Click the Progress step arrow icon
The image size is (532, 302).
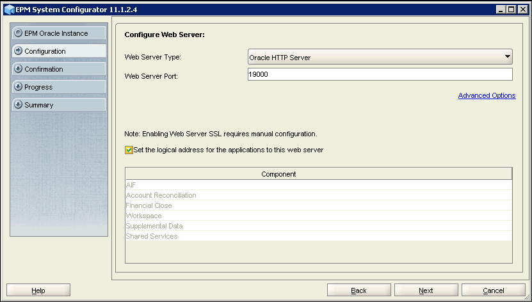click(x=19, y=87)
